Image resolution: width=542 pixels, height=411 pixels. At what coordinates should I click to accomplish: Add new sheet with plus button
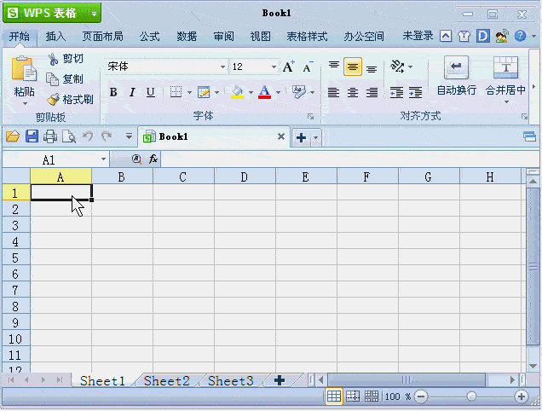[x=280, y=380]
